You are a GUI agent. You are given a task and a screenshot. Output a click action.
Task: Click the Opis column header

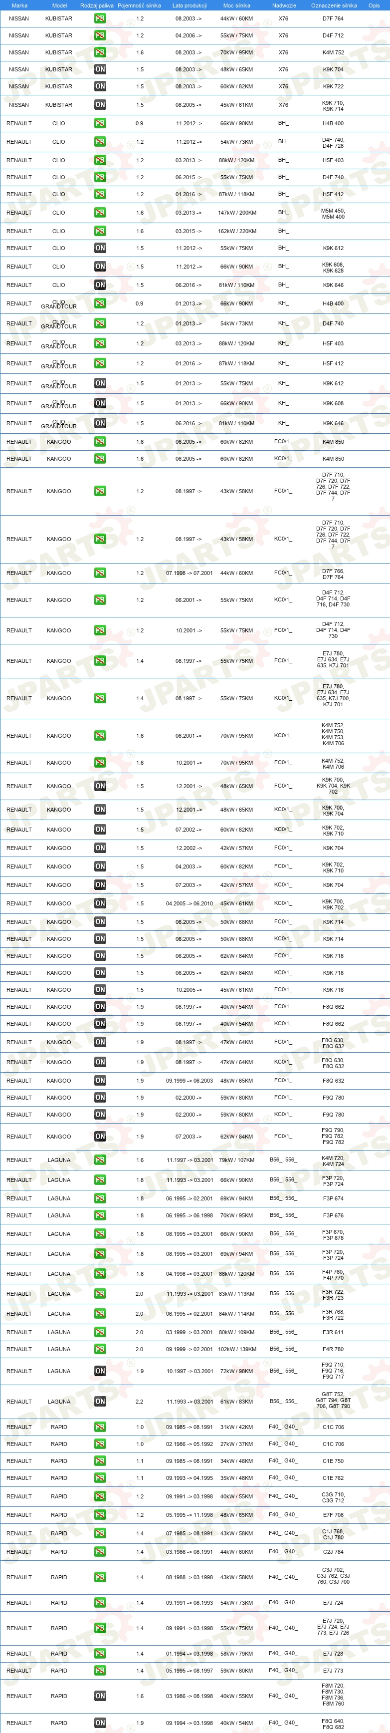(374, 5)
